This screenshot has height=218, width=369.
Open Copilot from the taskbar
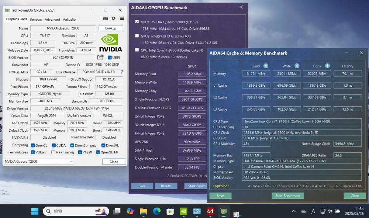pos(130,211)
